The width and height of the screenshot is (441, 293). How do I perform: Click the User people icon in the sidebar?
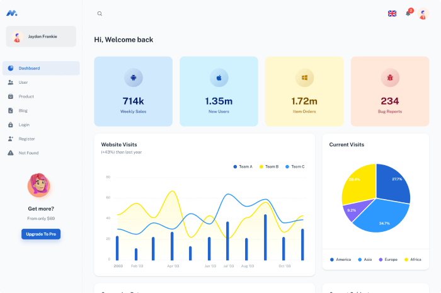11,82
